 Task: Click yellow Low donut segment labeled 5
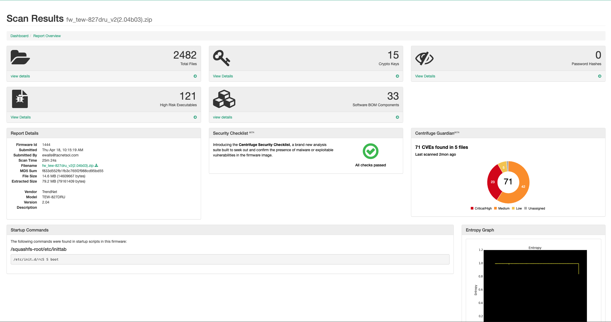click(x=503, y=167)
